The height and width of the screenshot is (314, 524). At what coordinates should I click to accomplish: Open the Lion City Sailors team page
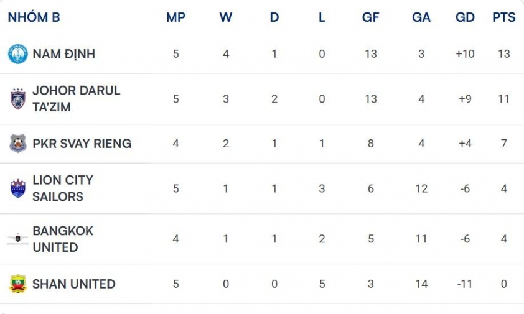pos(62,188)
